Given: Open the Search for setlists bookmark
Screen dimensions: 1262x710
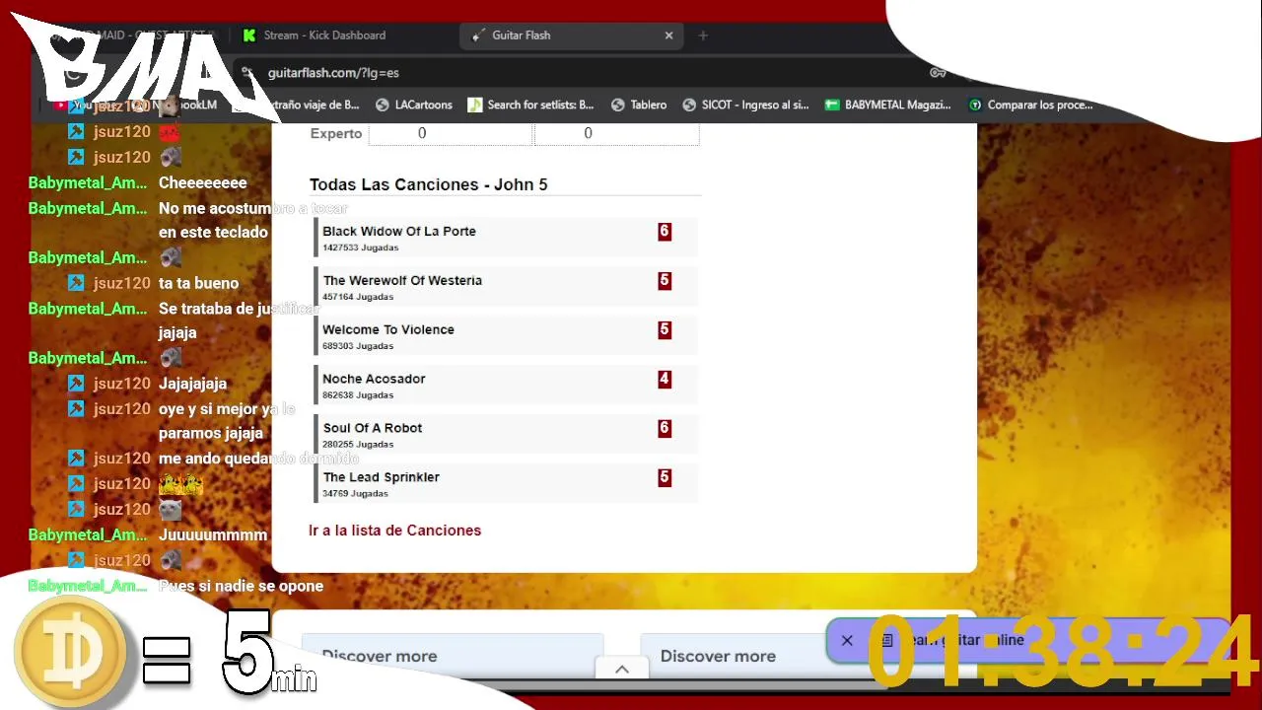Looking at the screenshot, I should point(530,105).
